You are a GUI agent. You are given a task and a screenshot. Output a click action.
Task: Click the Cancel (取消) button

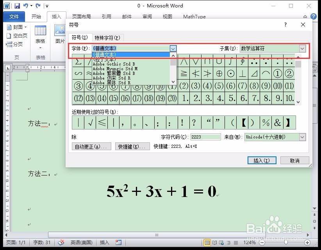tap(294, 161)
